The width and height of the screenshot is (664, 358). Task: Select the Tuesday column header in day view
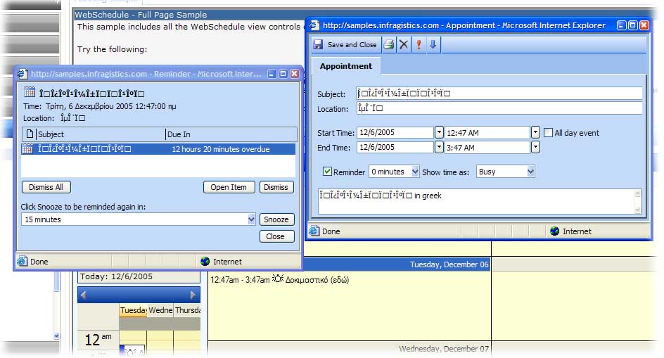[133, 311]
